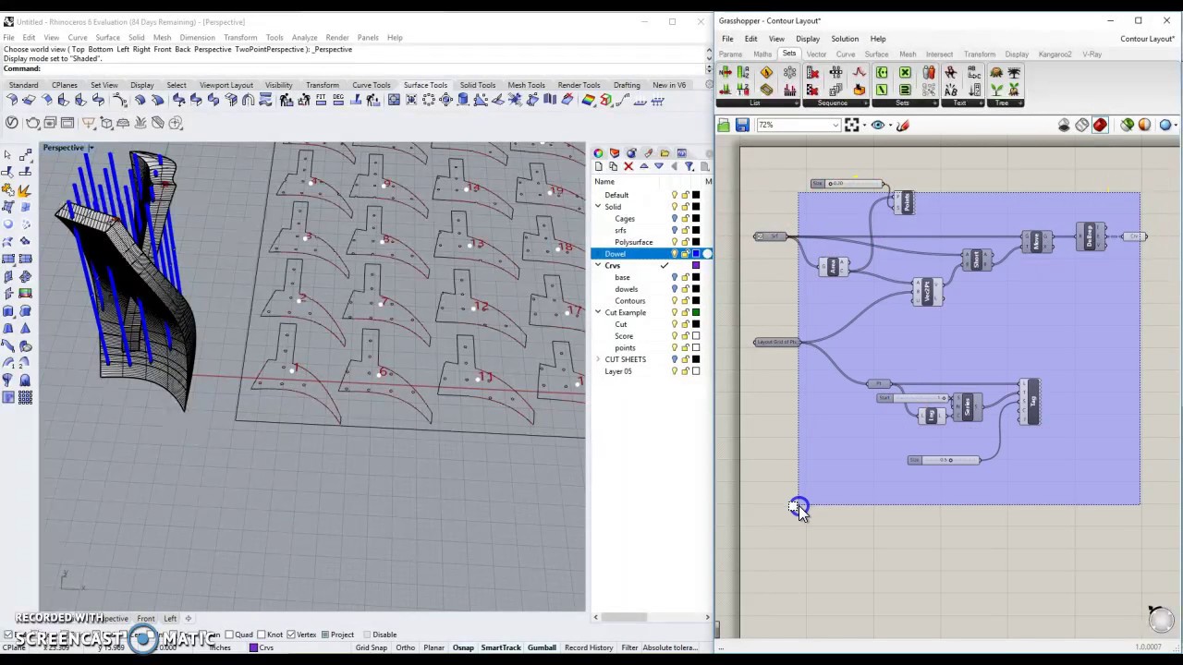Screen dimensions: 1183x665
Task: Toggle visibility bulb of Default layer
Action: click(674, 195)
